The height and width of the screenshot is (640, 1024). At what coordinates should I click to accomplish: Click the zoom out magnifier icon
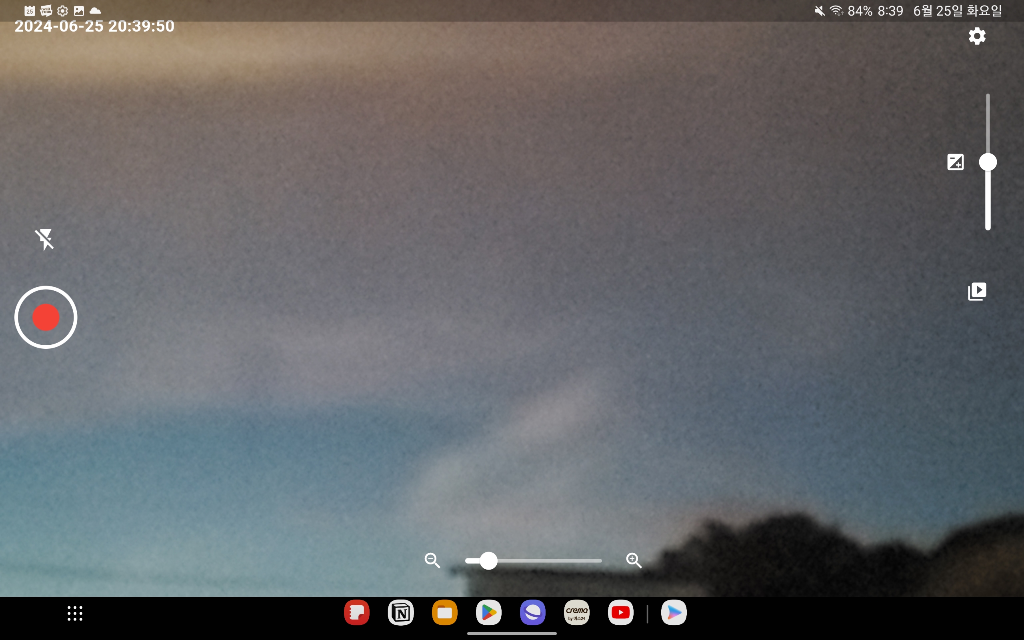tap(432, 560)
